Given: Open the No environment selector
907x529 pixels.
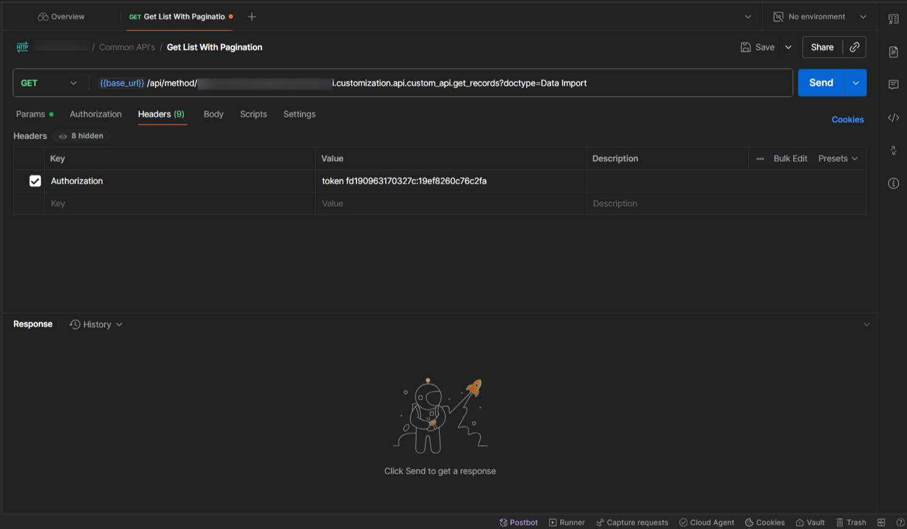Looking at the screenshot, I should pos(819,16).
